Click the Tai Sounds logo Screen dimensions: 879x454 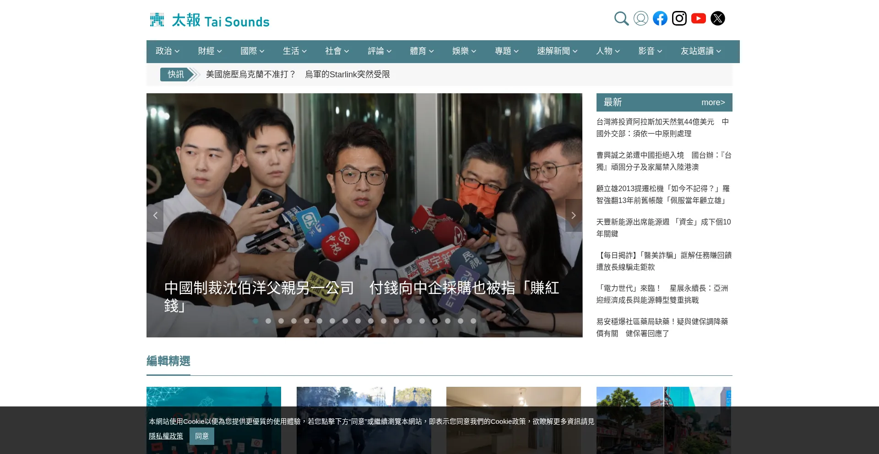click(210, 20)
